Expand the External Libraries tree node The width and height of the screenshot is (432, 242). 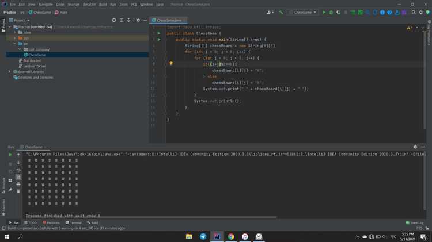coord(10,71)
